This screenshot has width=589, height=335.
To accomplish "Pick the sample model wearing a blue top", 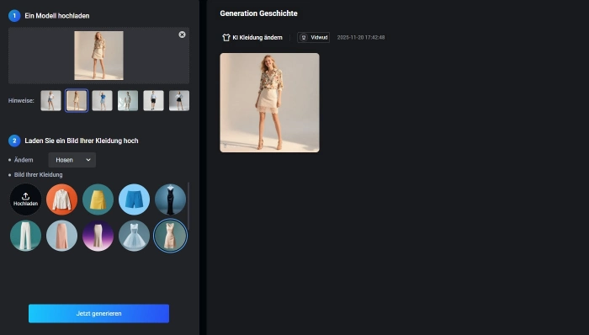I will [x=102, y=101].
